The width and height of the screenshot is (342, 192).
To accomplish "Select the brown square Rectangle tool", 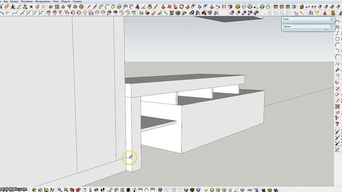I will 57,7.
